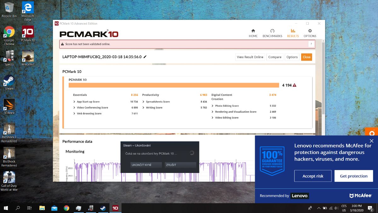This screenshot has height=213, width=378.
Task: Click View Result Online button
Action: point(250,57)
